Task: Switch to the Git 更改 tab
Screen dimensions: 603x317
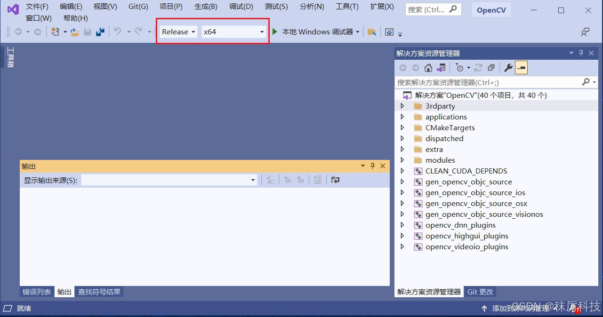Action: click(x=480, y=292)
